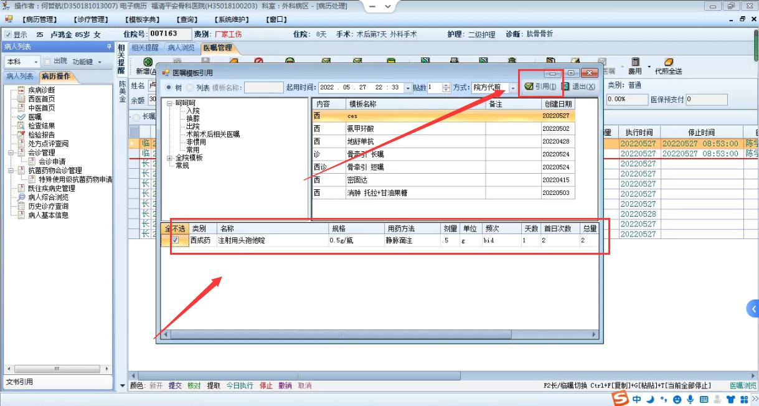
Task: Switch to the 相关提醒 tab
Action: (x=146, y=47)
